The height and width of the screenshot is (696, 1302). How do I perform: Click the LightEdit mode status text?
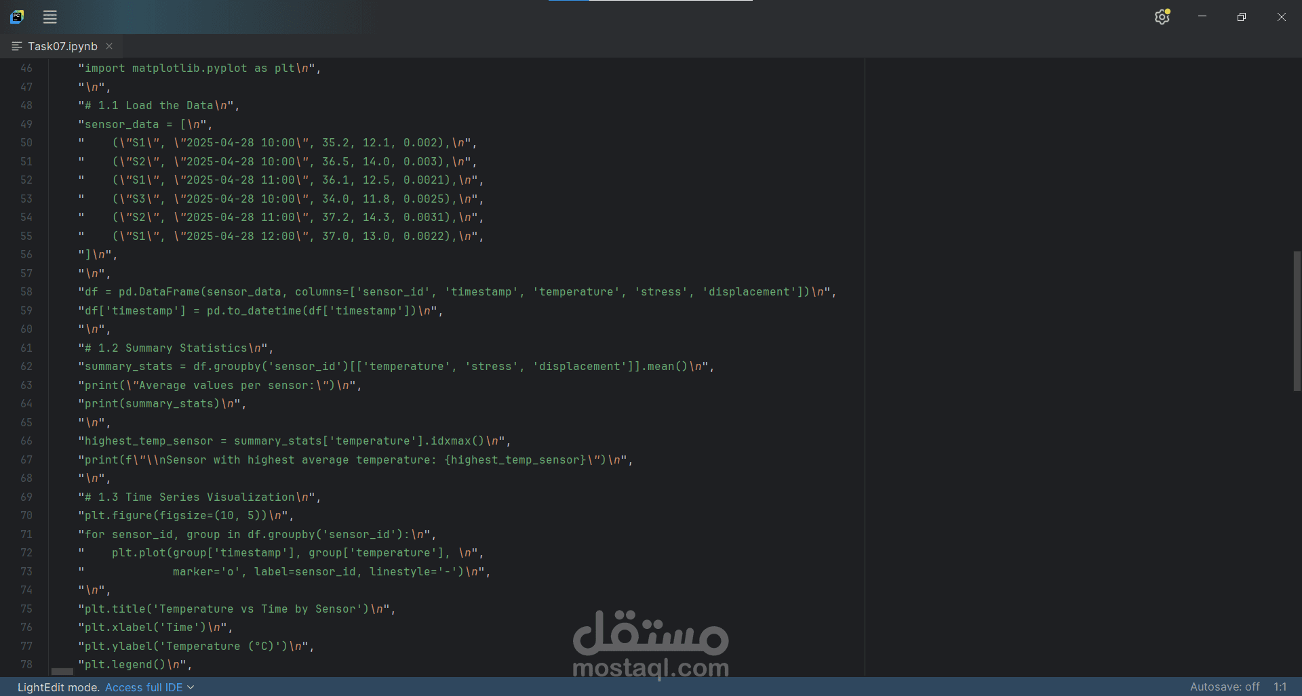58,687
